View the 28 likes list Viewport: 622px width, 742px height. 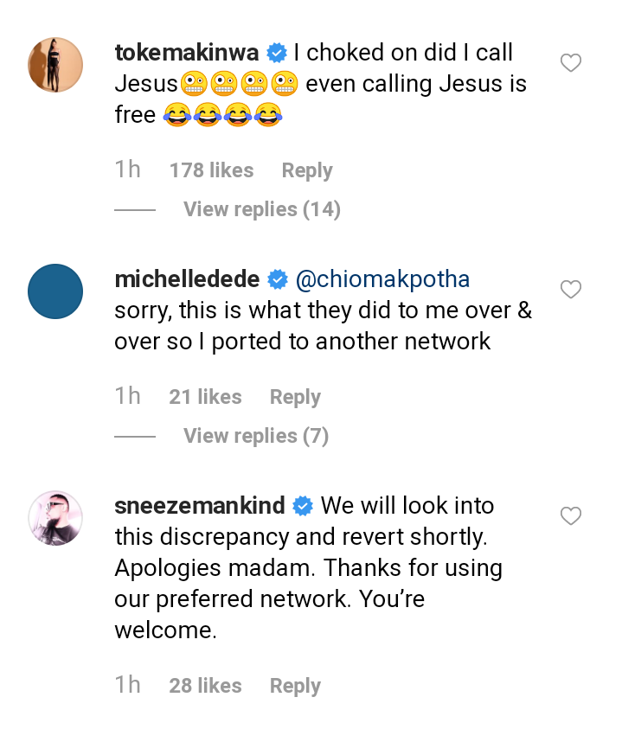[x=205, y=686]
